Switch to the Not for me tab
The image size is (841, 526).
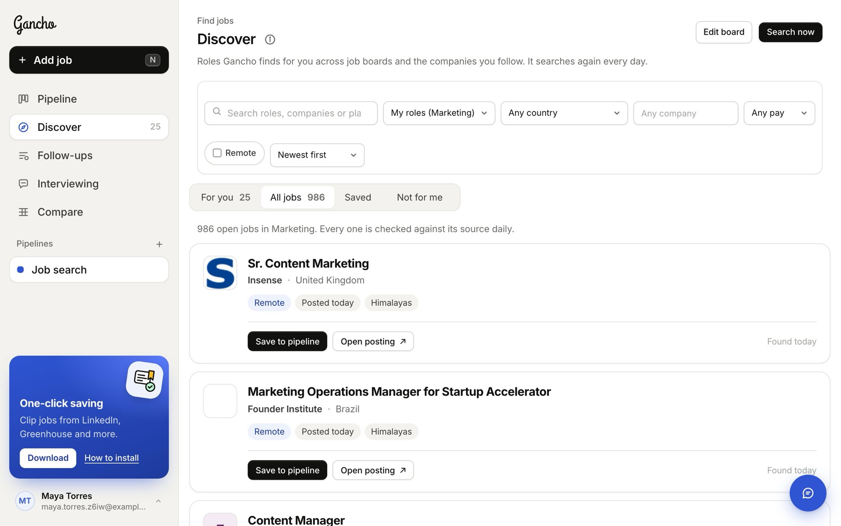tap(420, 197)
